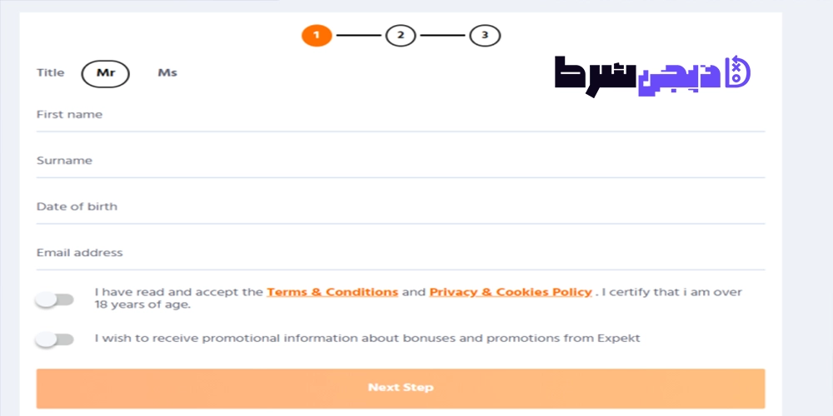The image size is (833, 416).
Task: Select the Ms title option
Action: tap(167, 73)
